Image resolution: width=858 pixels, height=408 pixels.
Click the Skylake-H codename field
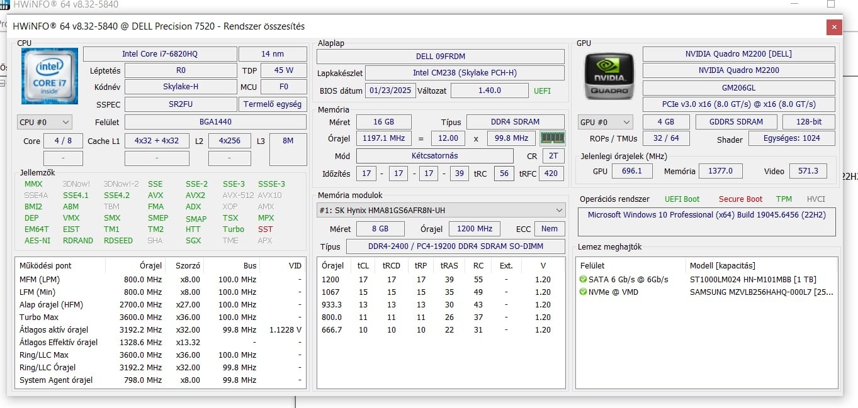pyautogui.click(x=181, y=87)
